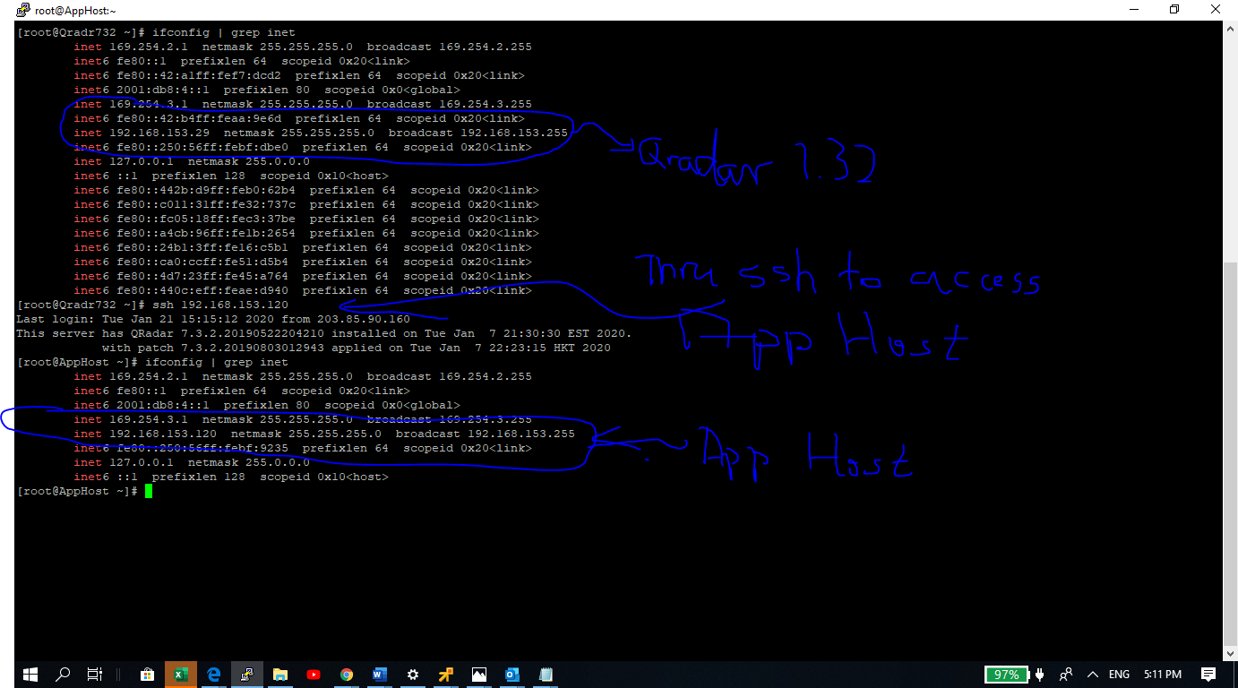The height and width of the screenshot is (688, 1238).
Task: Restore down the PuTTY window
Action: tap(1174, 10)
